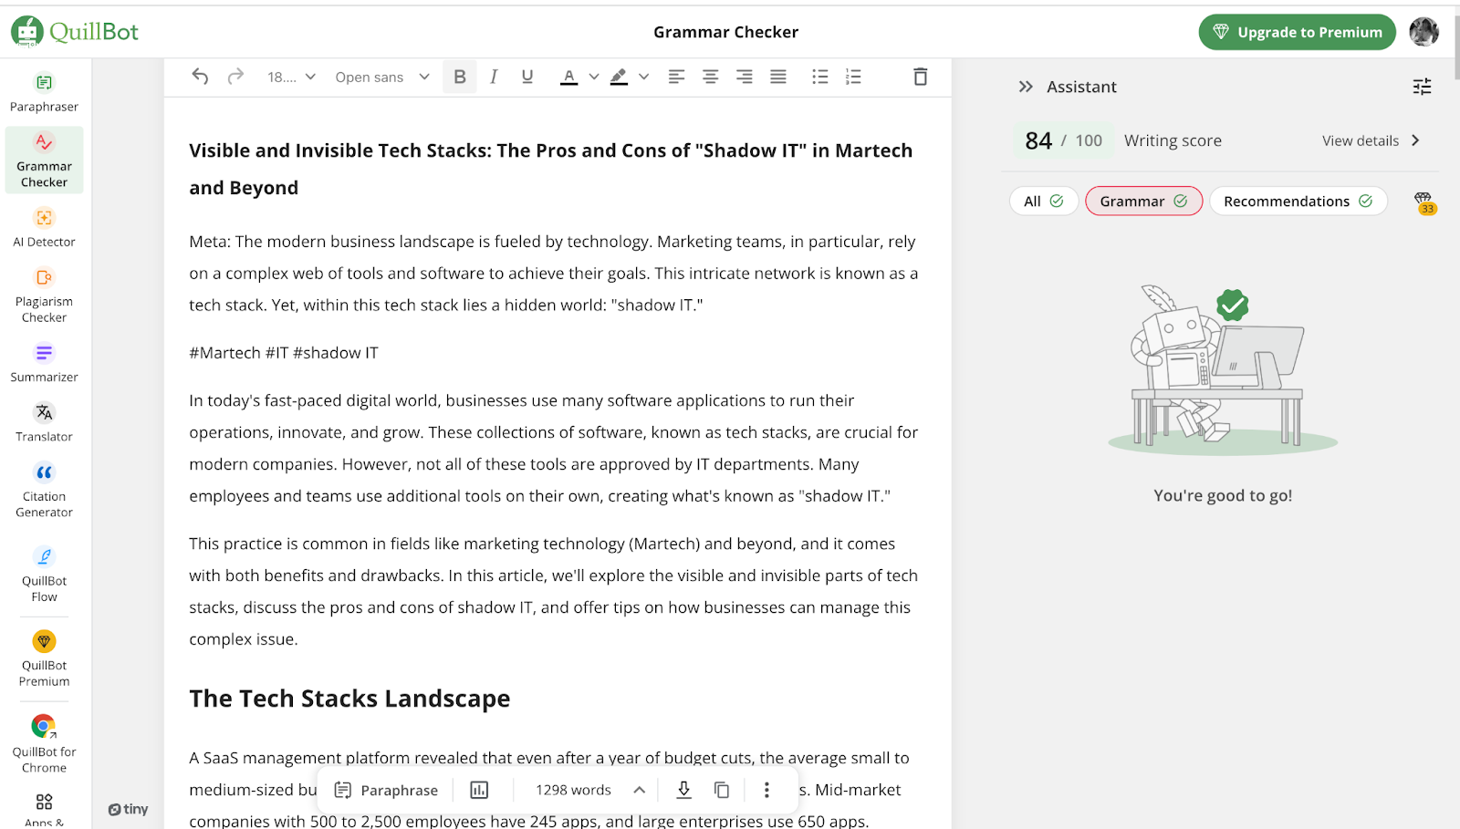Viewport: 1460px width, 829px height.
Task: Click the premium diamond icon with 33 badge
Action: [x=1423, y=202]
